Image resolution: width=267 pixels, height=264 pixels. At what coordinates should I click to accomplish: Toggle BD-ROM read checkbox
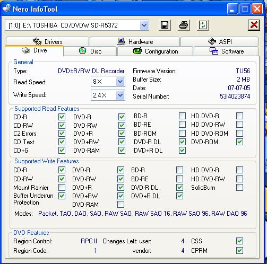pyautogui.click(x=182, y=133)
